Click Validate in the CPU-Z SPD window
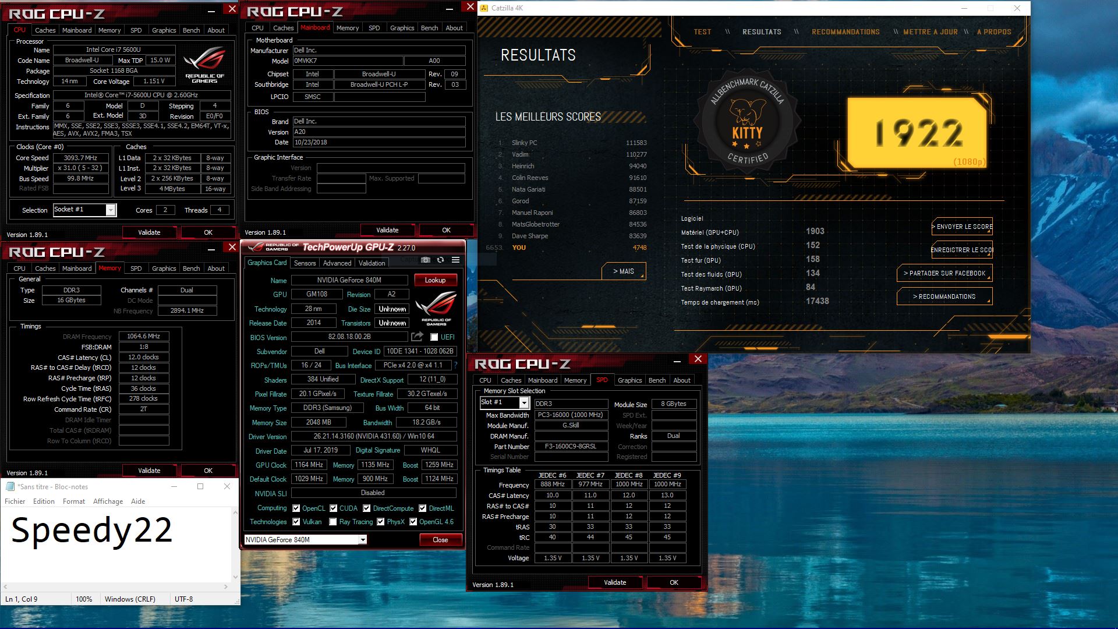The width and height of the screenshot is (1118, 629). [x=615, y=582]
